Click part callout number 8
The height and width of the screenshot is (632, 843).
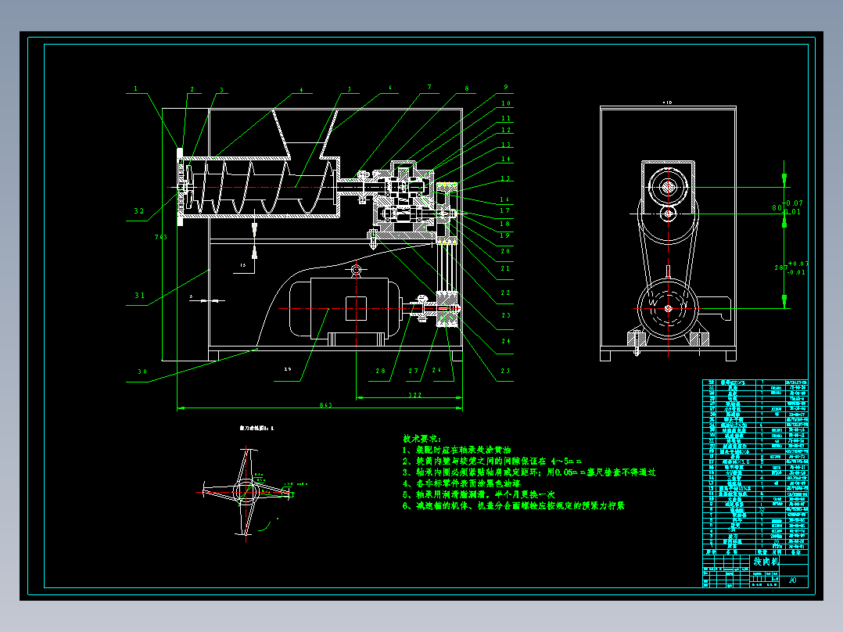click(467, 88)
